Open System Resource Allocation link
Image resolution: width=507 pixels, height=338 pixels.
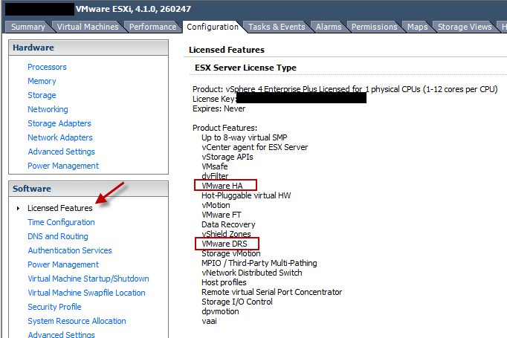77,321
